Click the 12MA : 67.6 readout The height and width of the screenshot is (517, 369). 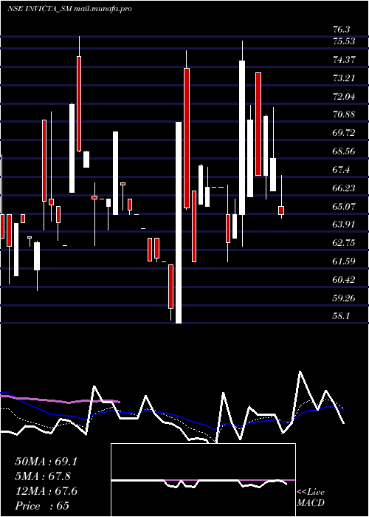pyautogui.click(x=46, y=491)
